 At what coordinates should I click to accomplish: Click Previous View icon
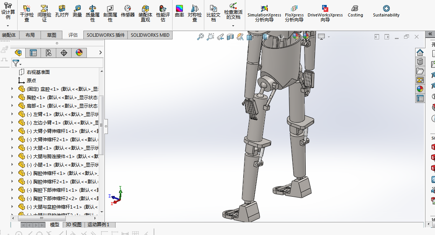click(x=220, y=37)
